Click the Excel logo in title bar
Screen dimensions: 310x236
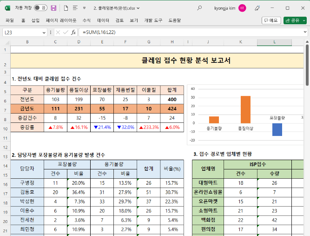6,8
